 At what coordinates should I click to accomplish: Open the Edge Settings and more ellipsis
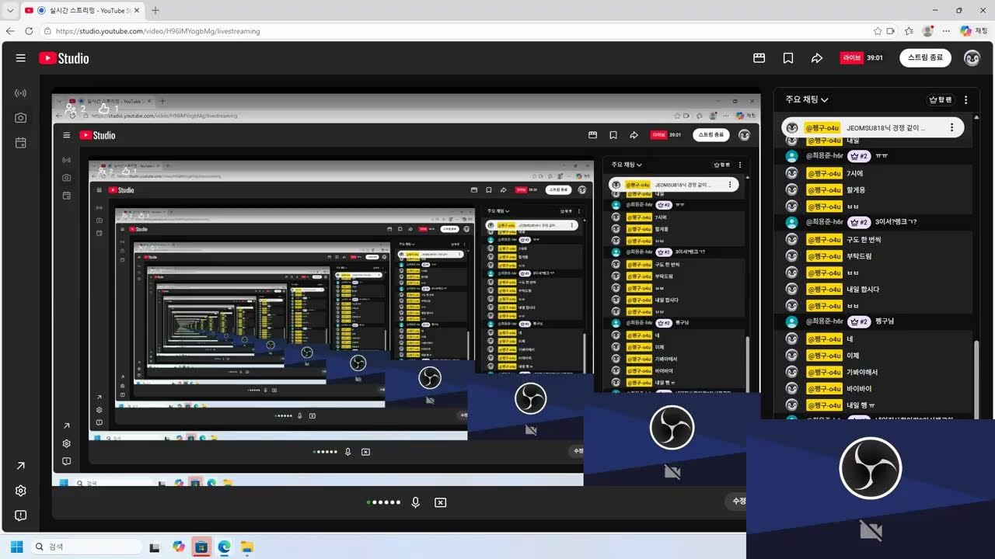946,31
